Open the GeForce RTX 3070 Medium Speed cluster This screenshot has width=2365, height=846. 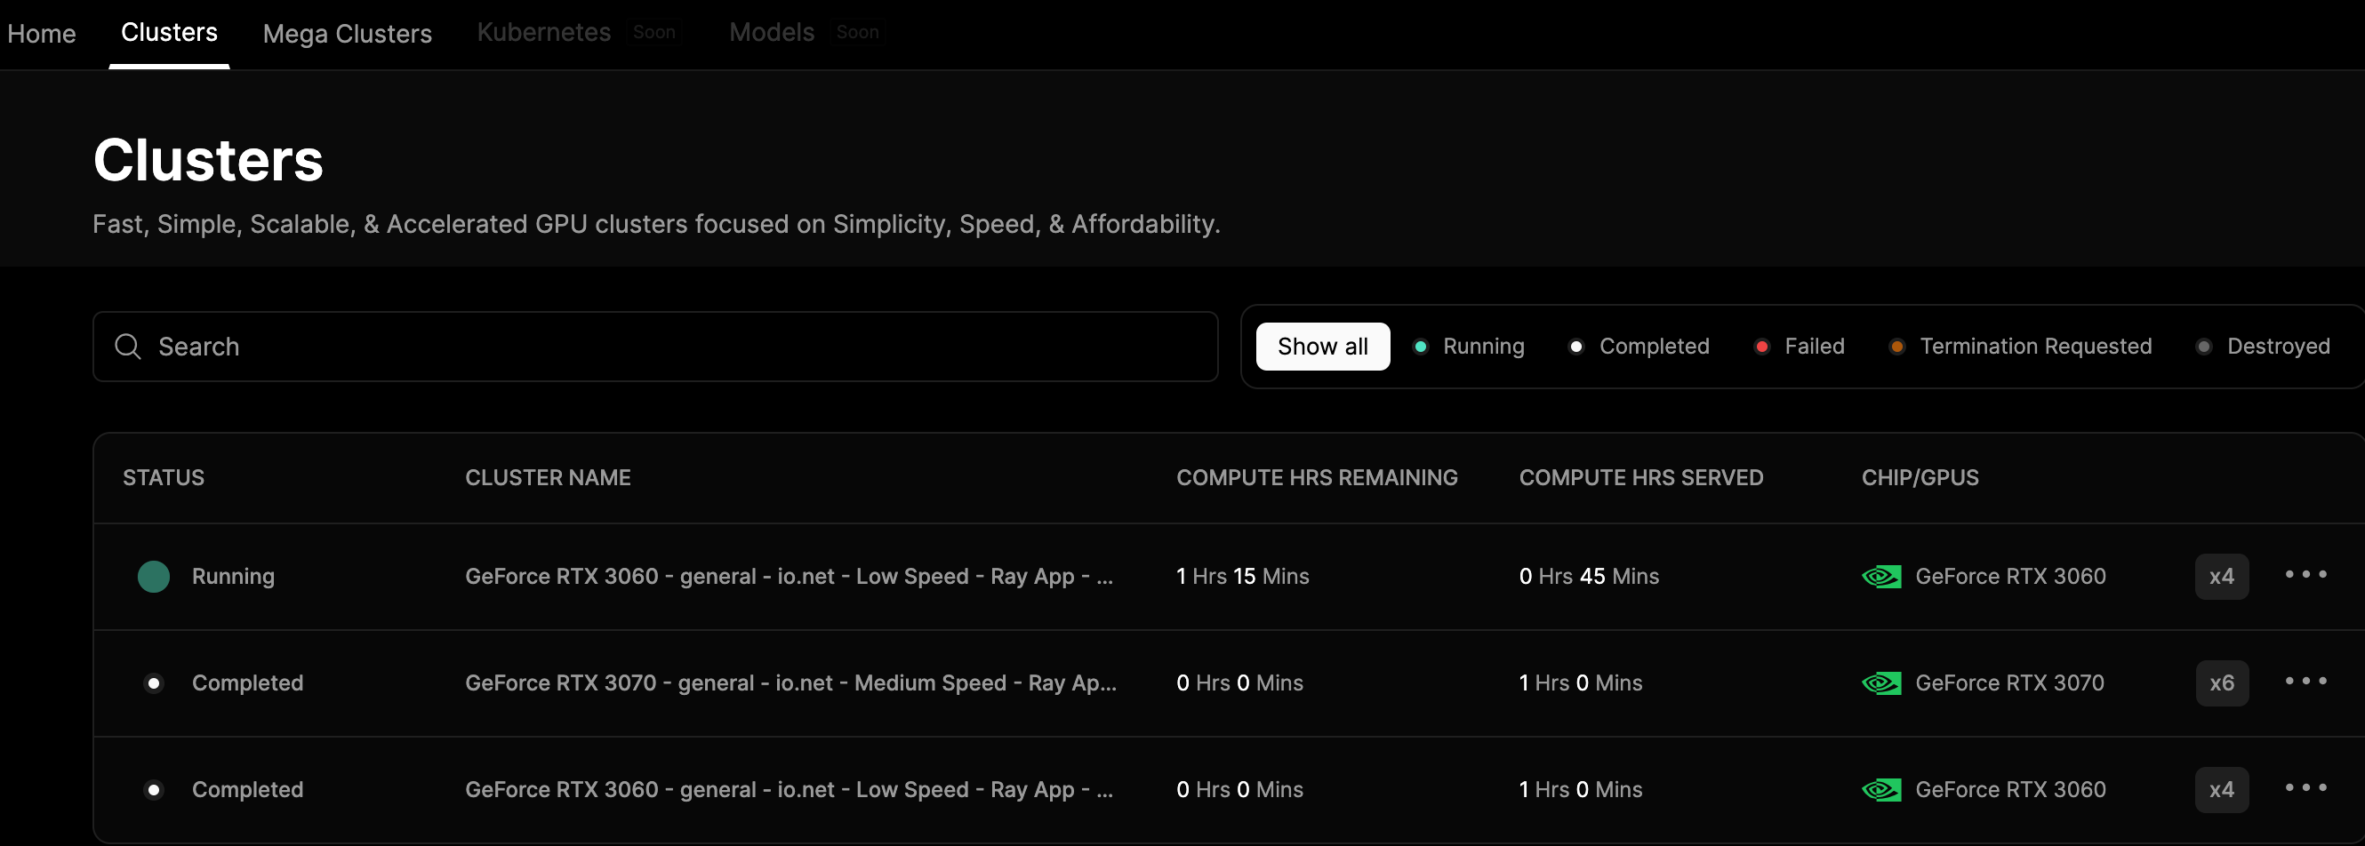coord(790,682)
